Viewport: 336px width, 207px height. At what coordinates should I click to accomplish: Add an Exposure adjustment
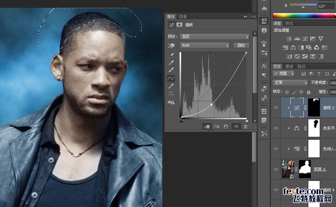313,39
